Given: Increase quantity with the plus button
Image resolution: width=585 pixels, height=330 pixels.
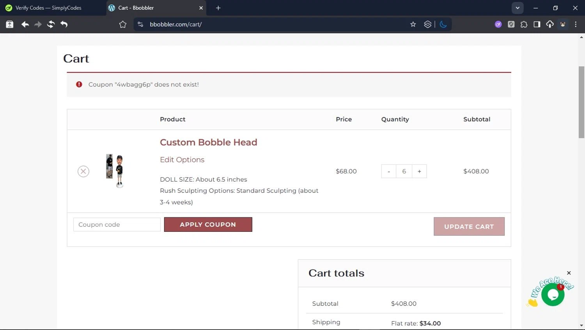Looking at the screenshot, I should (x=419, y=171).
